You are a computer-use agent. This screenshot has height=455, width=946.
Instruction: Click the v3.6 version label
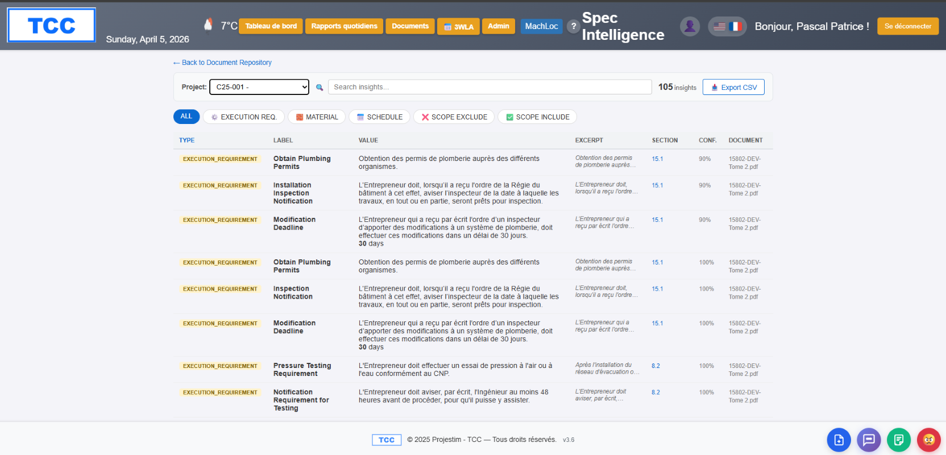tap(569, 440)
